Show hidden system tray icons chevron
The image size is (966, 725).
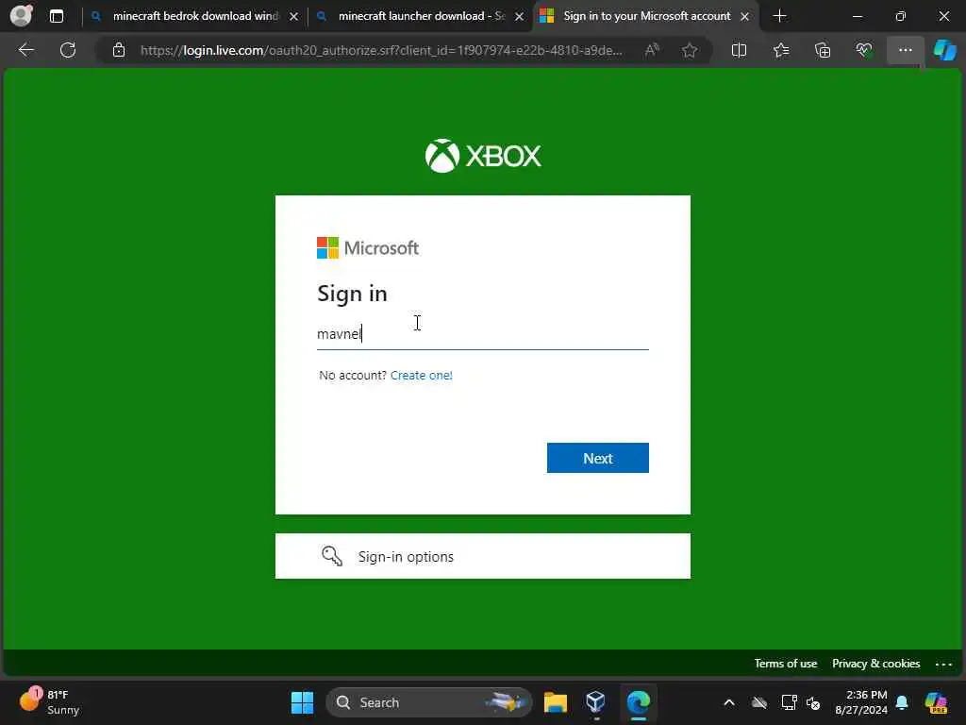tap(729, 702)
